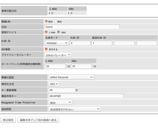The image size is (158, 129).
Task: Open the VLANモード dropdown showing Multiple
Action: tap(57, 43)
